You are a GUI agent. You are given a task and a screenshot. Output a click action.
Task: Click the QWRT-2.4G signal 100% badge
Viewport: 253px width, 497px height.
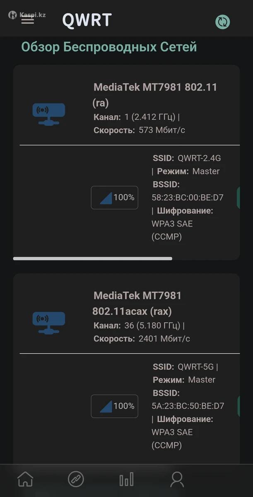coord(115,198)
